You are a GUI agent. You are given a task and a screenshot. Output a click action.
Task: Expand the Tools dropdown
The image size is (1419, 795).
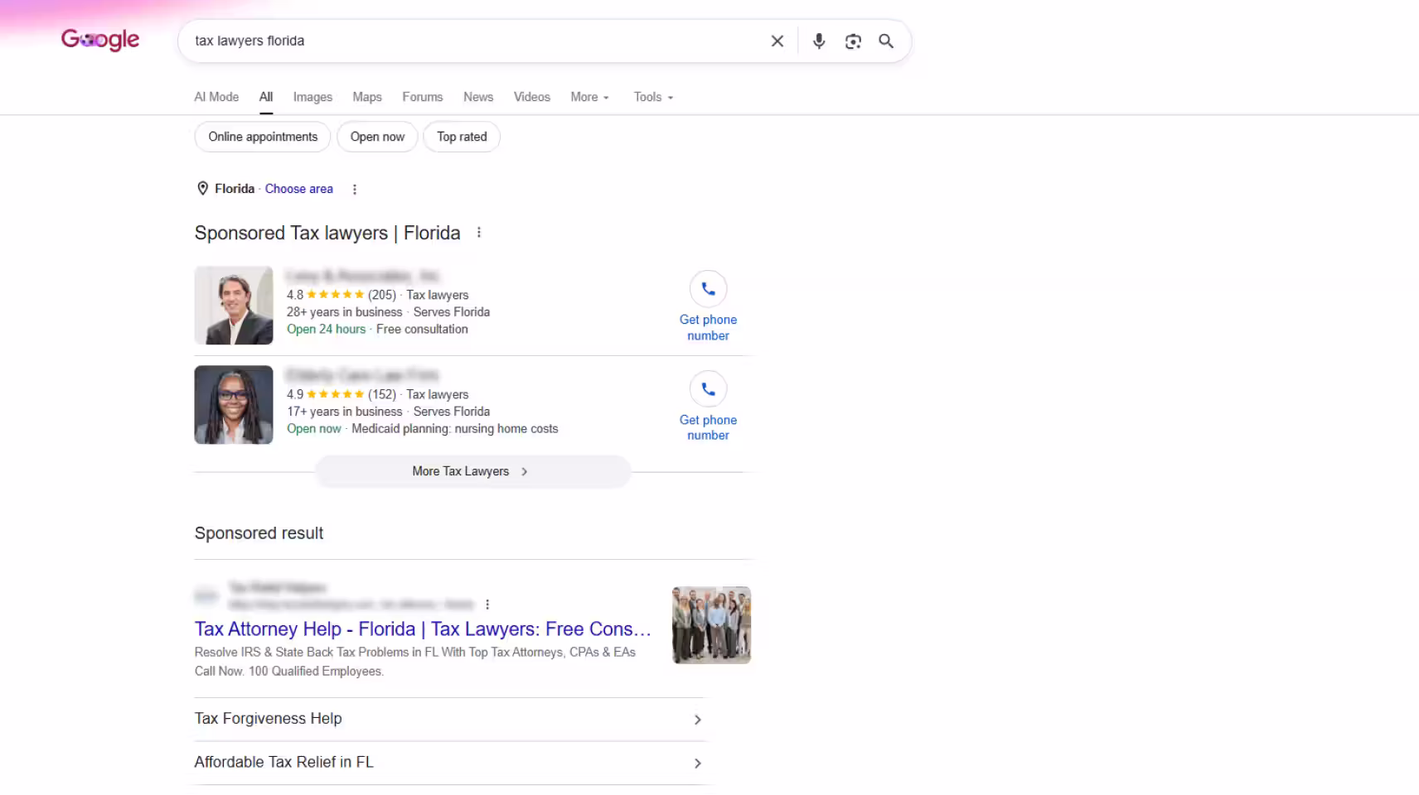(x=654, y=97)
